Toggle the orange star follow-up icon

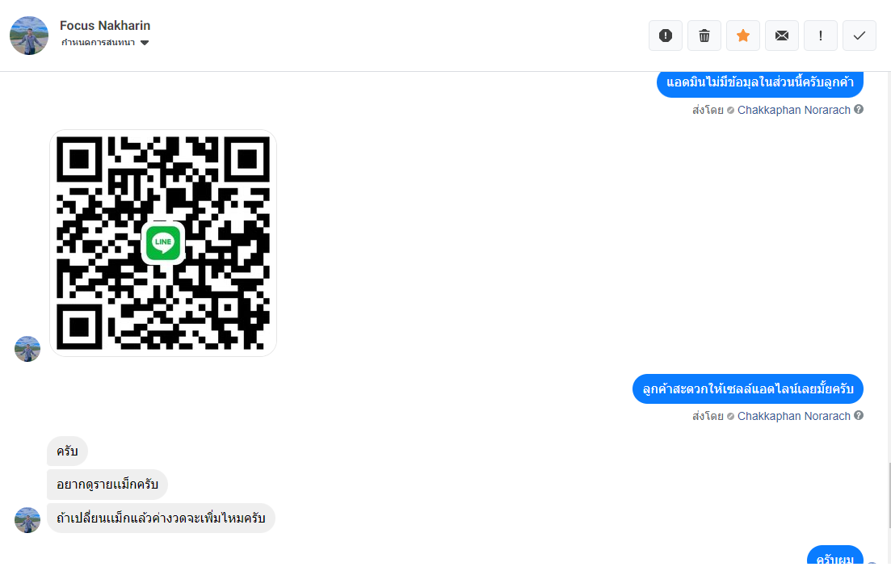742,36
